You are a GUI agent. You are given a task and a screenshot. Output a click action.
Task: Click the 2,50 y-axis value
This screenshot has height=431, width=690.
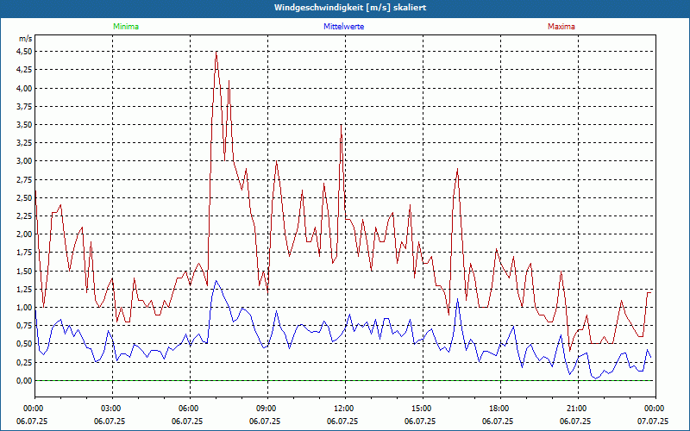[25, 198]
